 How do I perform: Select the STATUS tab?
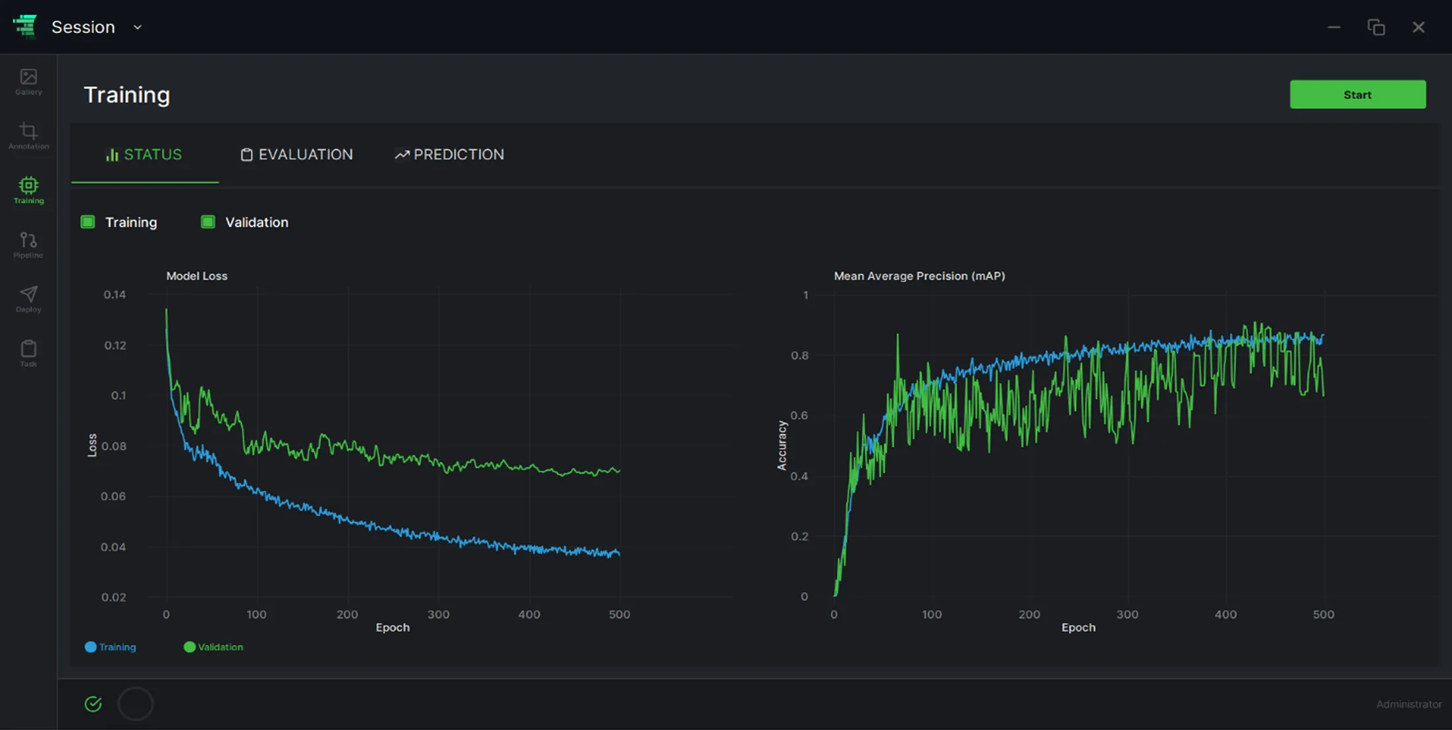coord(144,155)
